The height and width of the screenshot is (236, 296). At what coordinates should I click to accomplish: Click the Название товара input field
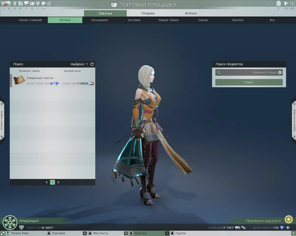pos(249,72)
